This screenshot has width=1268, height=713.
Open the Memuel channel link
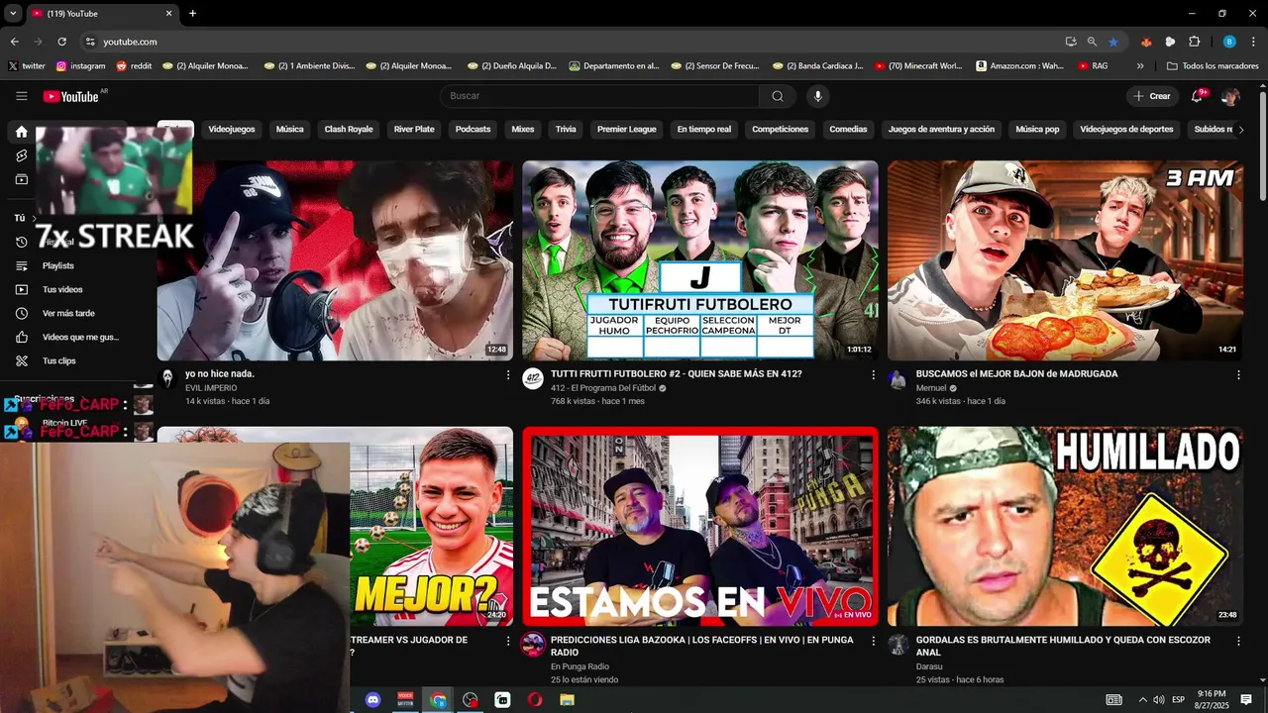point(931,388)
